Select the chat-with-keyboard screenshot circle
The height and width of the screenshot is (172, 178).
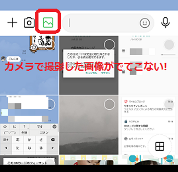pos(50,104)
